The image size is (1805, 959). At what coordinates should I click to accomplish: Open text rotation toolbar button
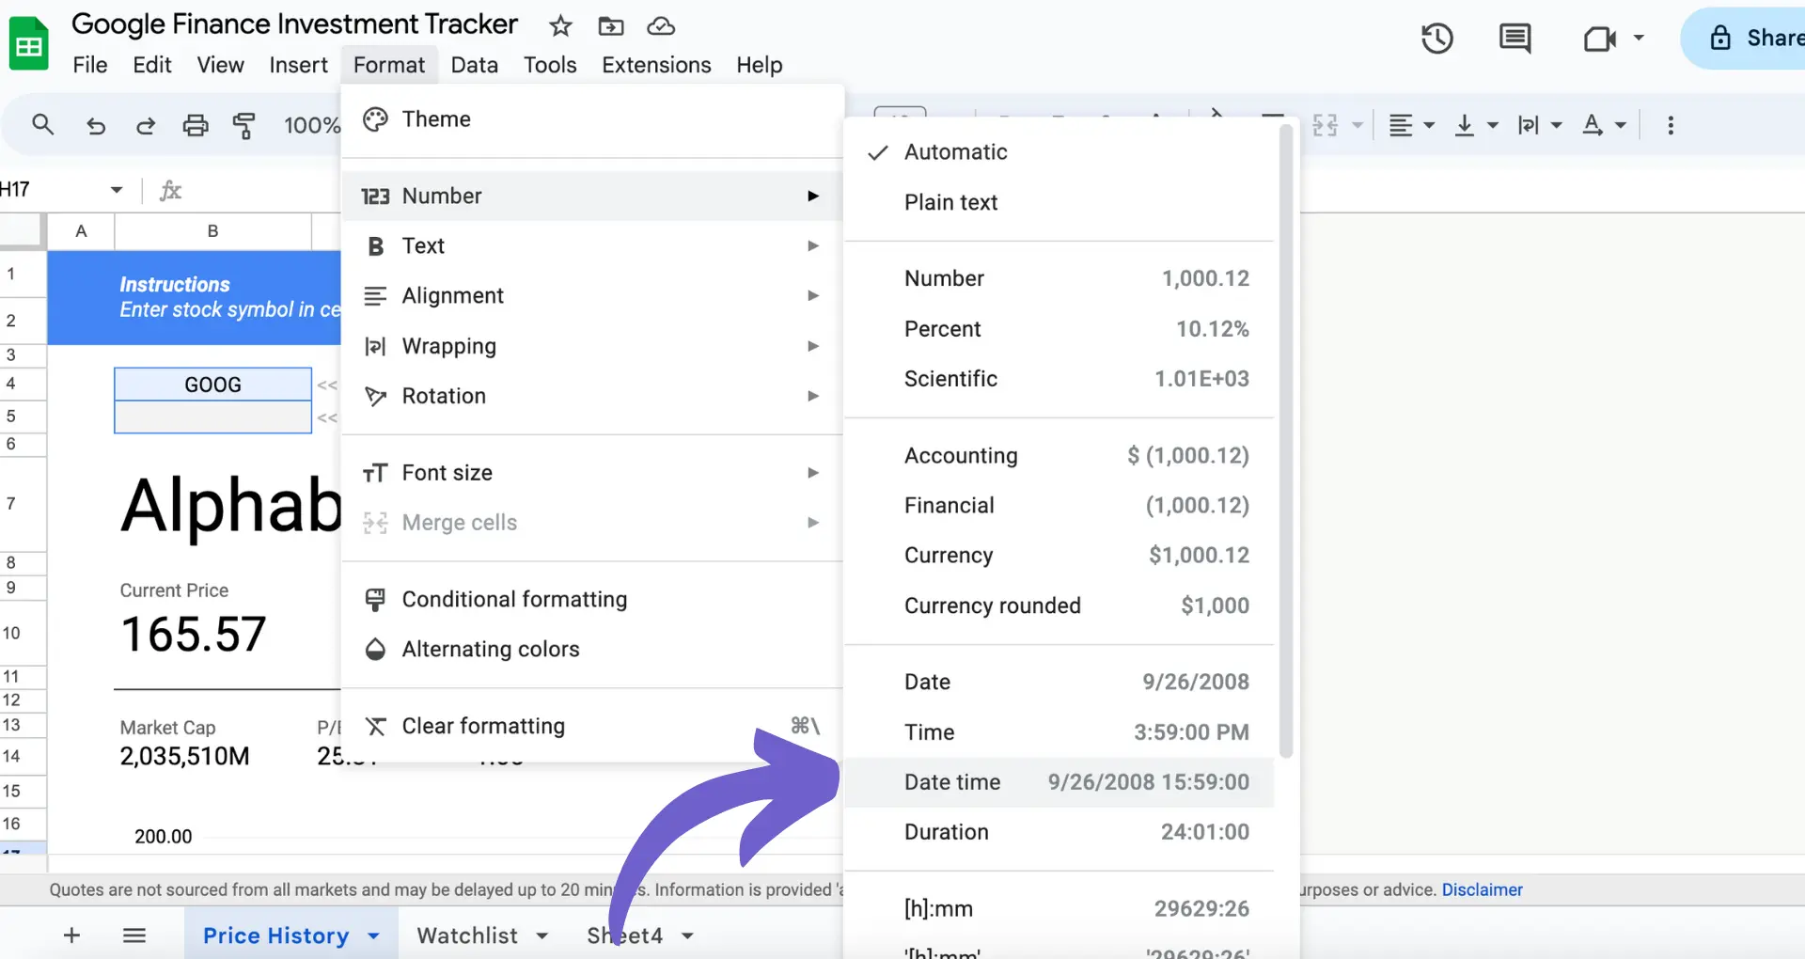pyautogui.click(x=1603, y=125)
